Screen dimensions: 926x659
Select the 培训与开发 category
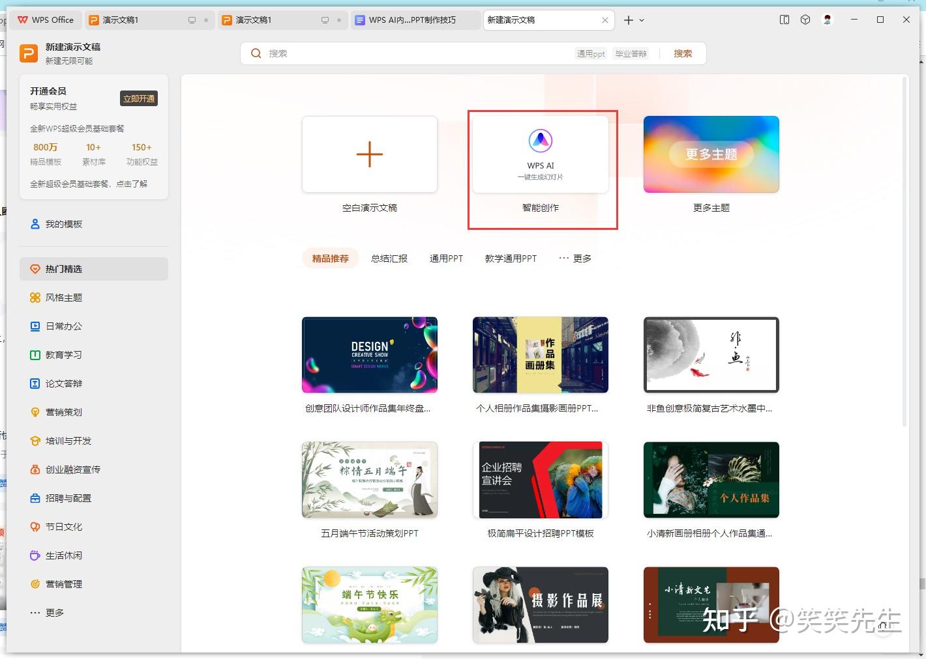point(68,441)
